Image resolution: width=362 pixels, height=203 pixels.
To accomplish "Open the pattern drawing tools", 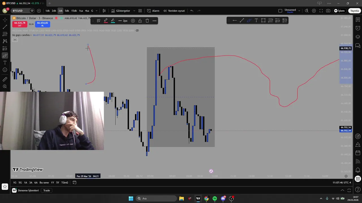I will (5, 41).
